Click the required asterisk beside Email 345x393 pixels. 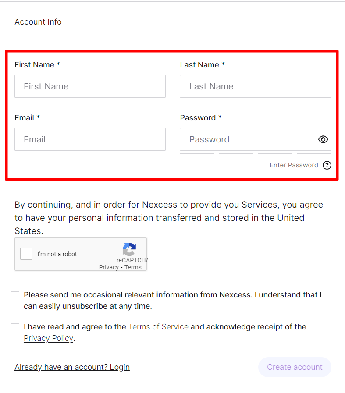[x=39, y=117]
